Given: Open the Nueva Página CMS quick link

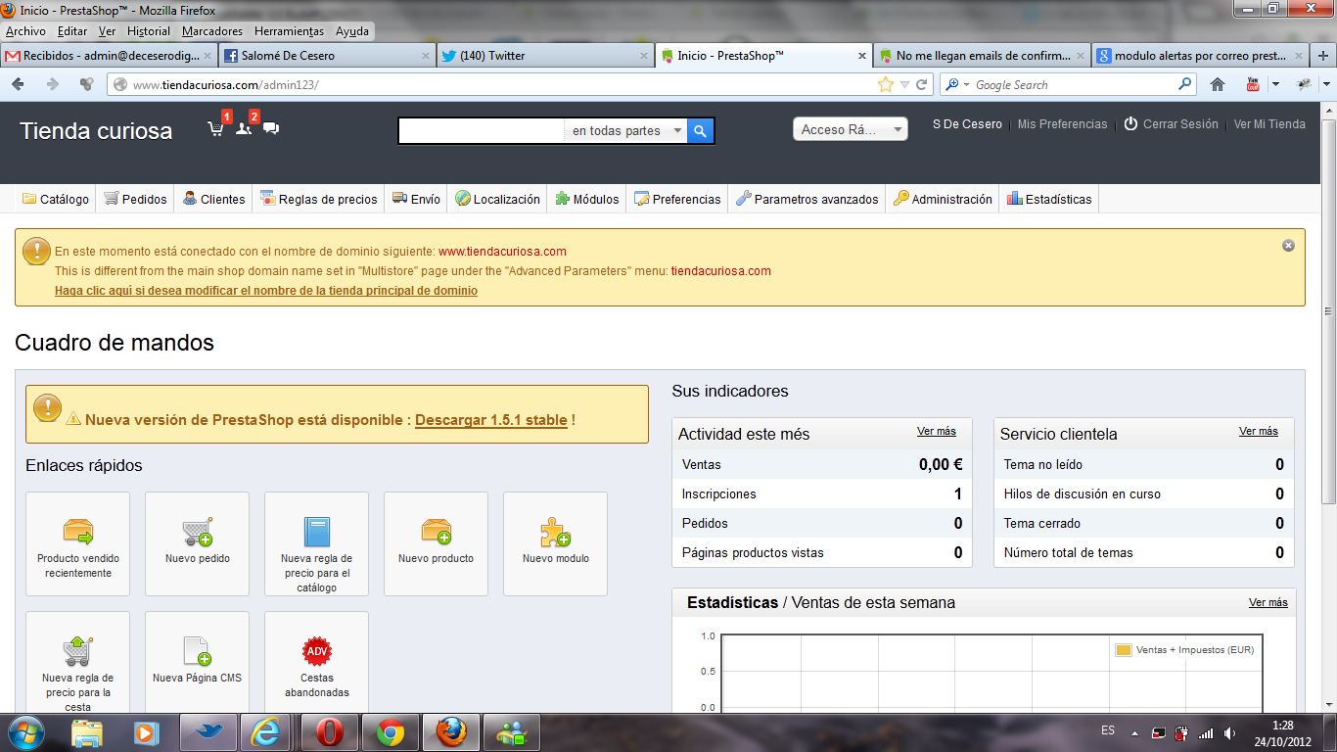Looking at the screenshot, I should (198, 663).
